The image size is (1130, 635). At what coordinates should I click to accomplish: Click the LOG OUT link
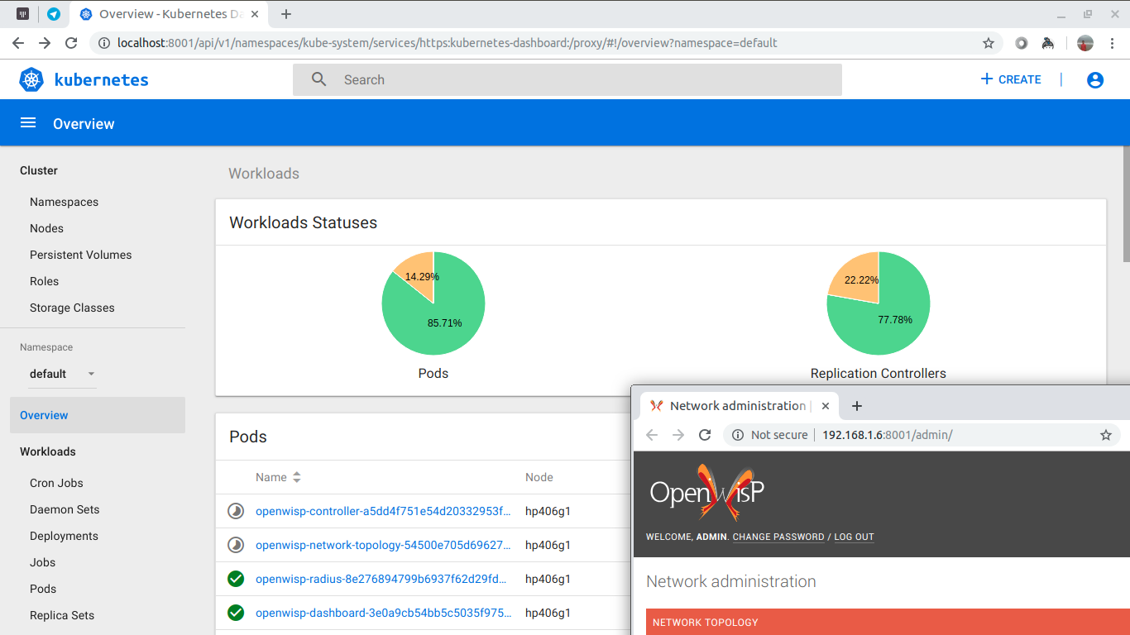[854, 537]
